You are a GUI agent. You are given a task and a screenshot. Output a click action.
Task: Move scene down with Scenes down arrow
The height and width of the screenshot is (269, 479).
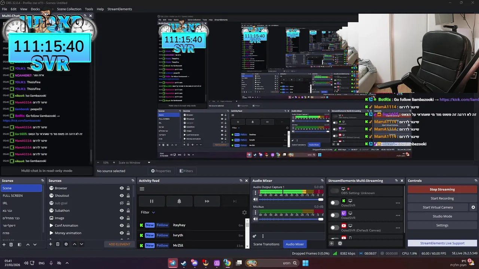(x=35, y=244)
